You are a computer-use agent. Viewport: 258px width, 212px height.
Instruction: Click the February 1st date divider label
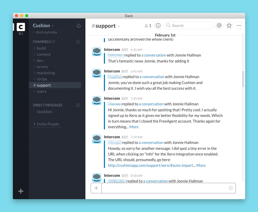(x=165, y=35)
